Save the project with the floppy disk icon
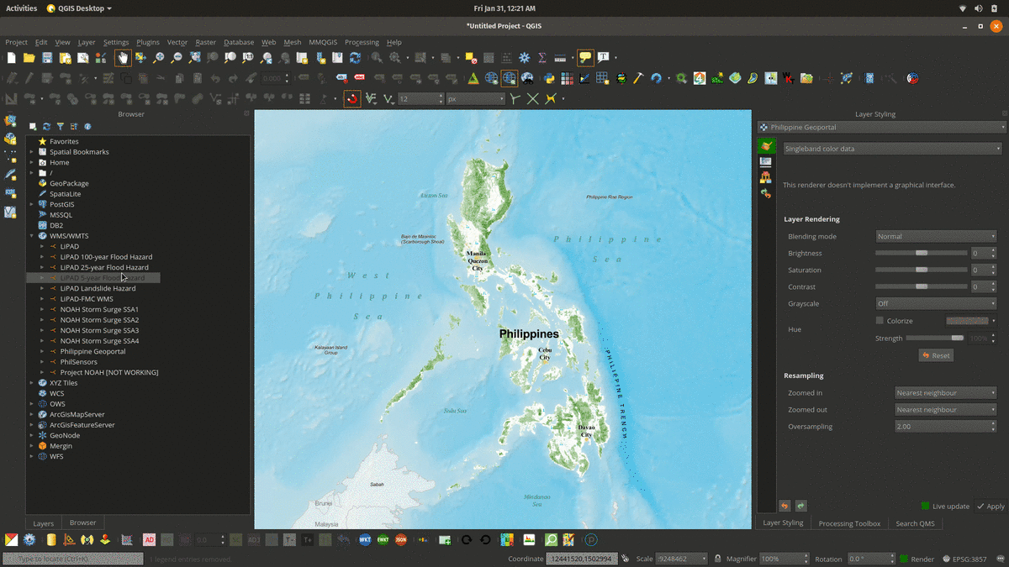 point(47,58)
